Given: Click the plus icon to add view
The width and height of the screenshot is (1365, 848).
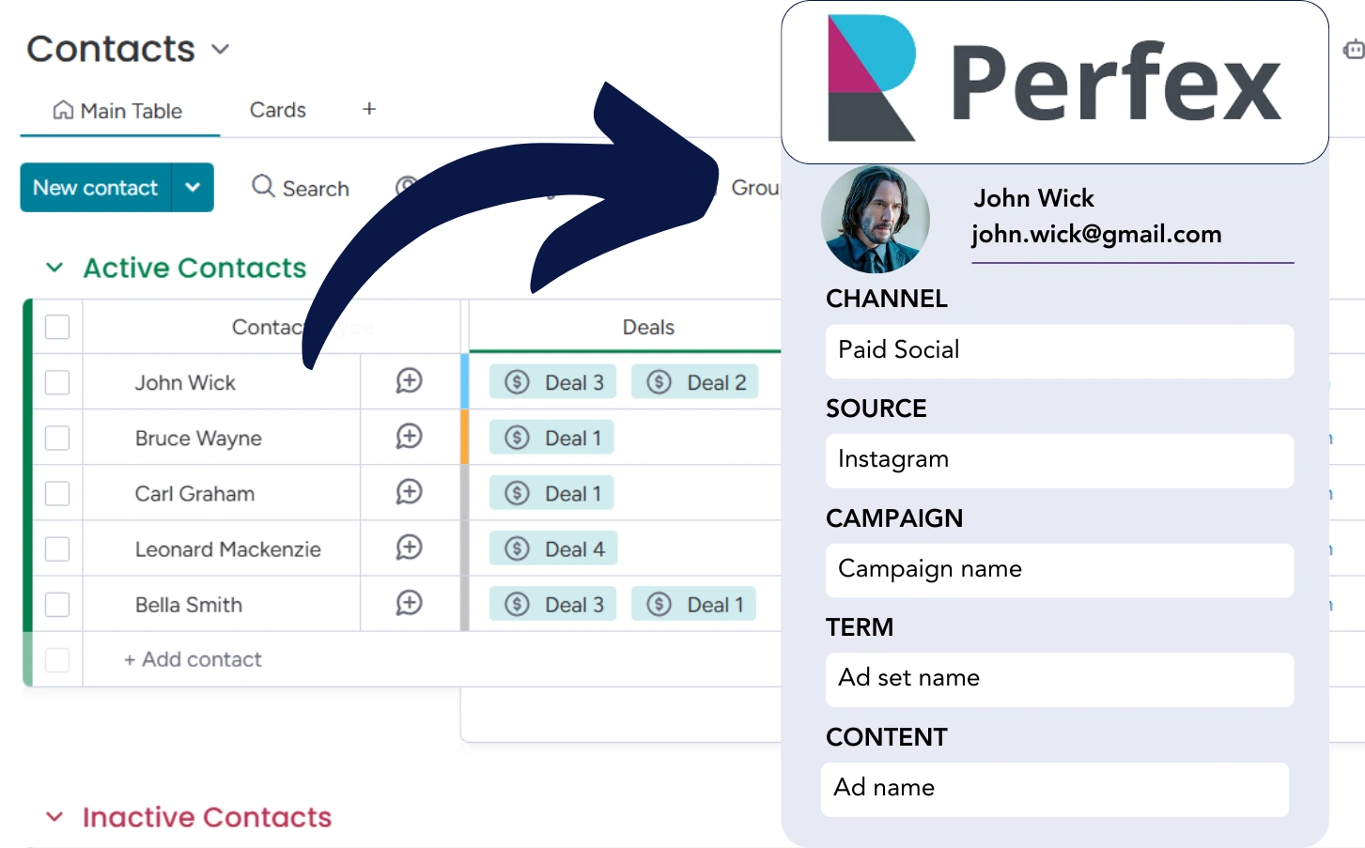Looking at the screenshot, I should [369, 109].
